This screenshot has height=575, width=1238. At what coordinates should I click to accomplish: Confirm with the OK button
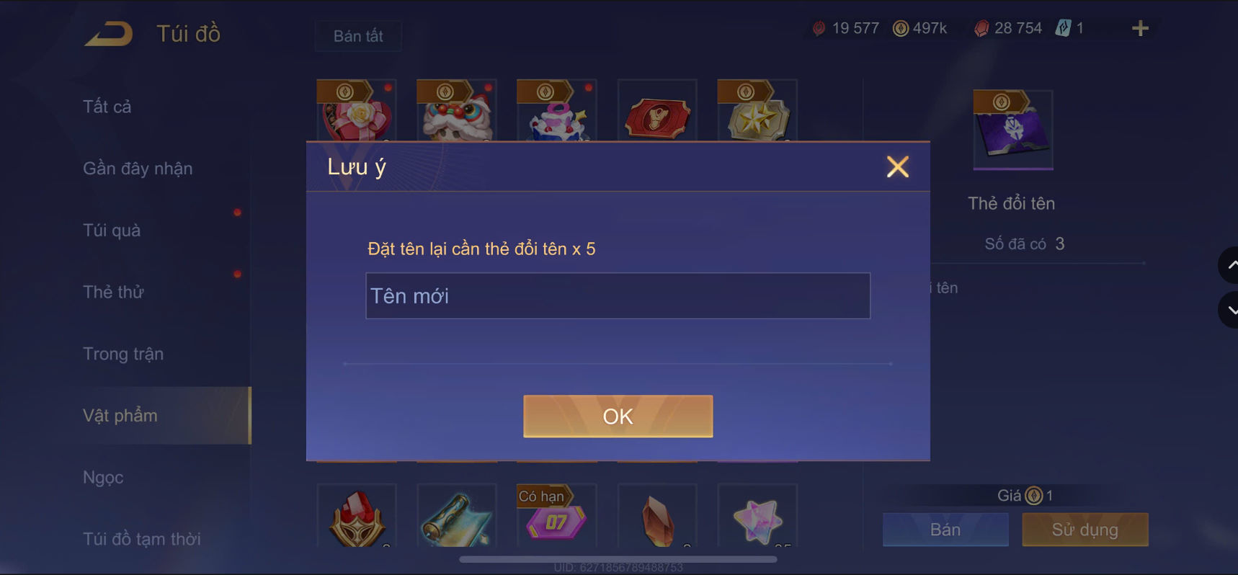pyautogui.click(x=618, y=416)
